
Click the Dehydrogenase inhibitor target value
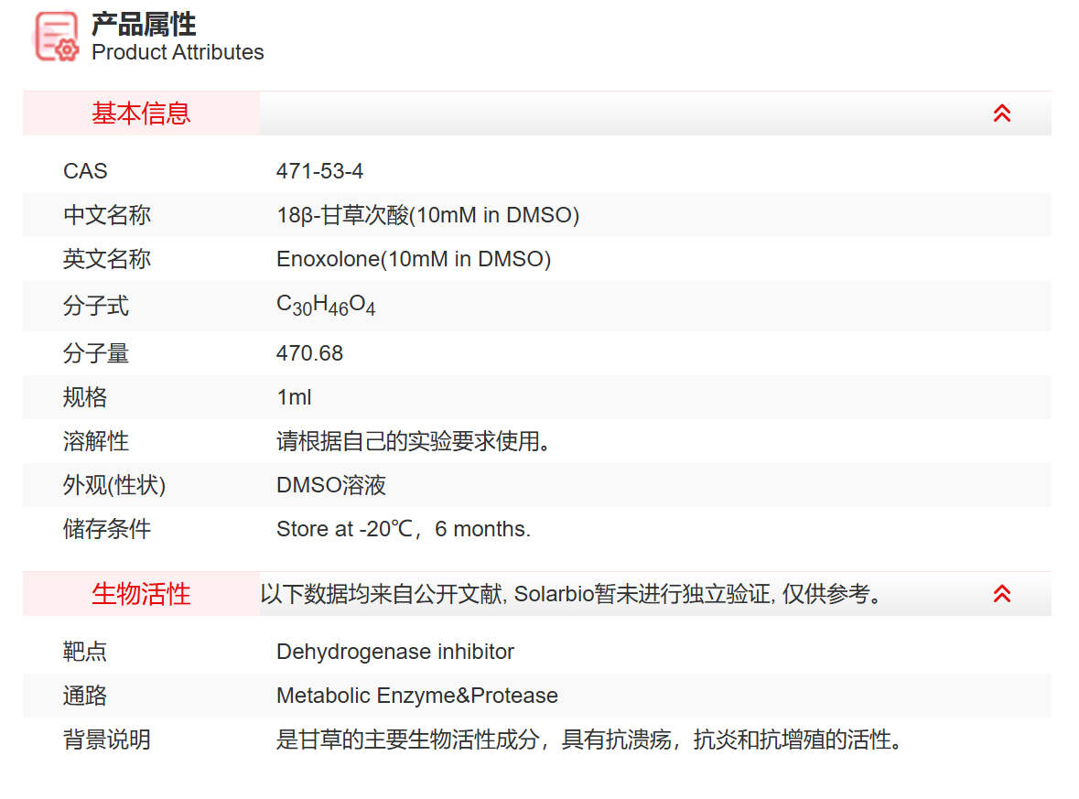coord(394,652)
